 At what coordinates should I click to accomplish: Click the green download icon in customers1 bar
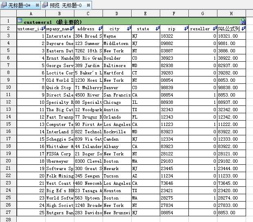click(243, 21)
